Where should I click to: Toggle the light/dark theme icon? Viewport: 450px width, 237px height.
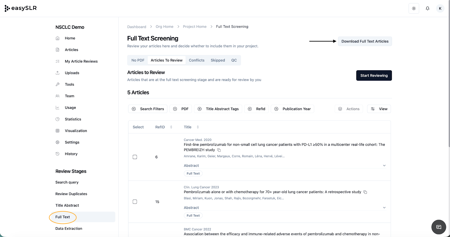click(x=414, y=8)
